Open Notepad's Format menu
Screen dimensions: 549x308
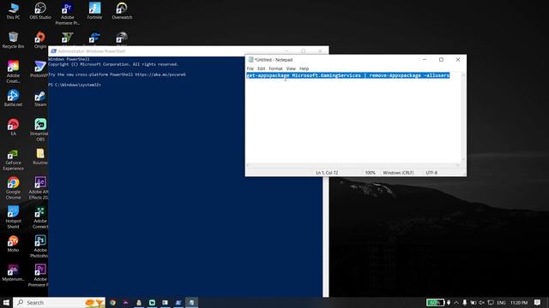click(275, 68)
